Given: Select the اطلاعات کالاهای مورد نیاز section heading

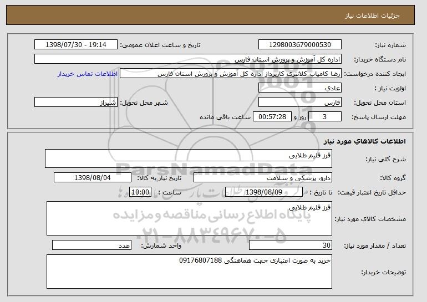Looking at the screenshot, I should click(365, 141).
